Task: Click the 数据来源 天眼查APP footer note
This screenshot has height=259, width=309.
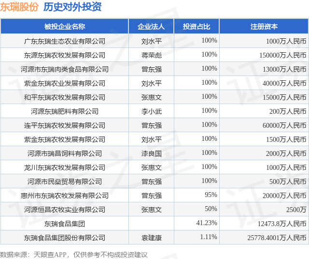Action: 73,255
